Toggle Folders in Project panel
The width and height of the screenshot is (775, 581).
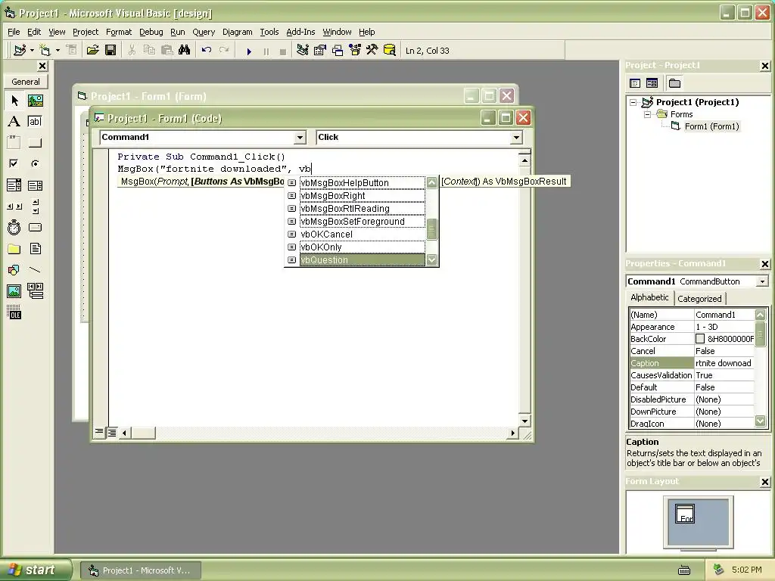[674, 83]
